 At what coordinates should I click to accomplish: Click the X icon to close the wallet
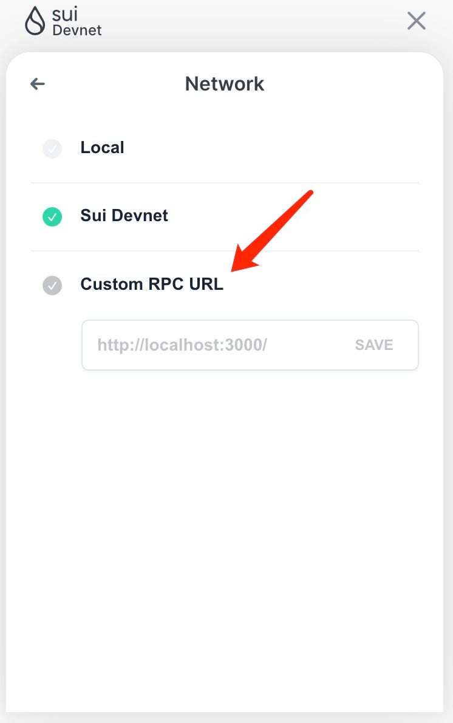click(417, 21)
